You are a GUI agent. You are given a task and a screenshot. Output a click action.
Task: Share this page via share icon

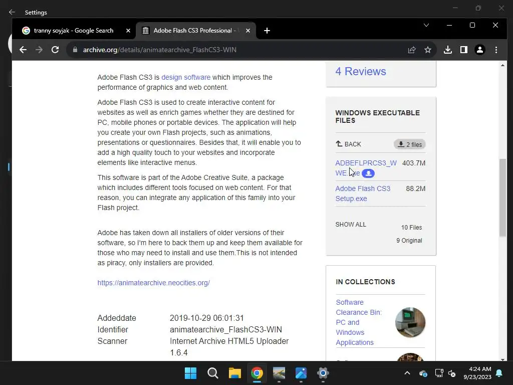[412, 50]
